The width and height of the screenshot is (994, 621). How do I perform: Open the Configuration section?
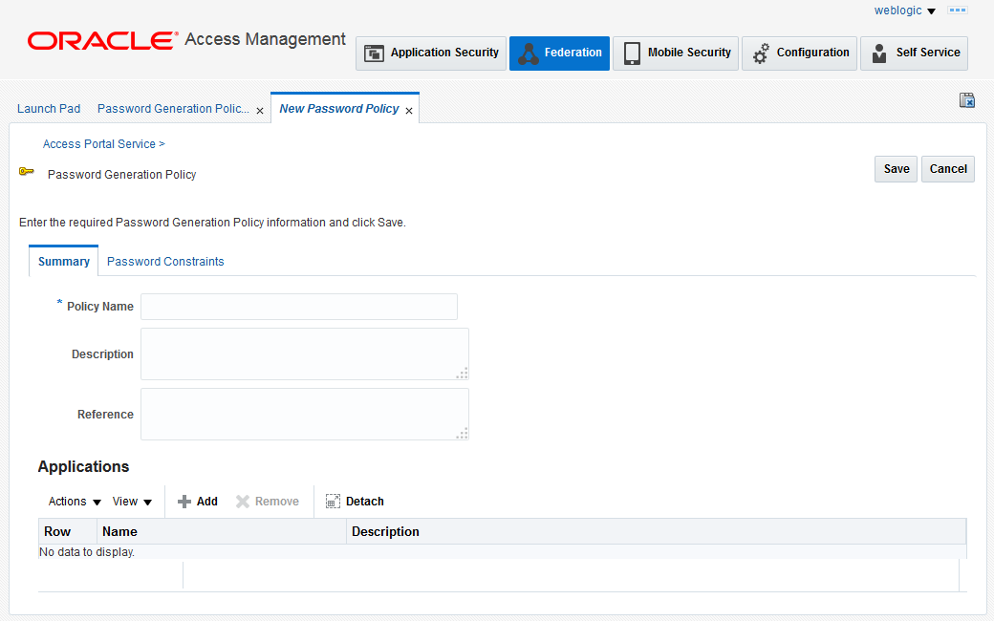click(x=799, y=54)
